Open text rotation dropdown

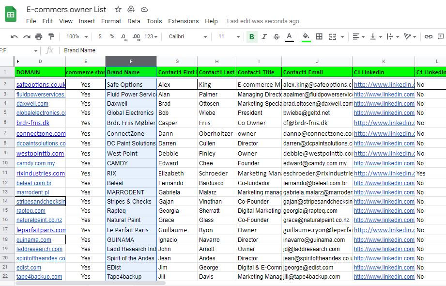point(410,36)
